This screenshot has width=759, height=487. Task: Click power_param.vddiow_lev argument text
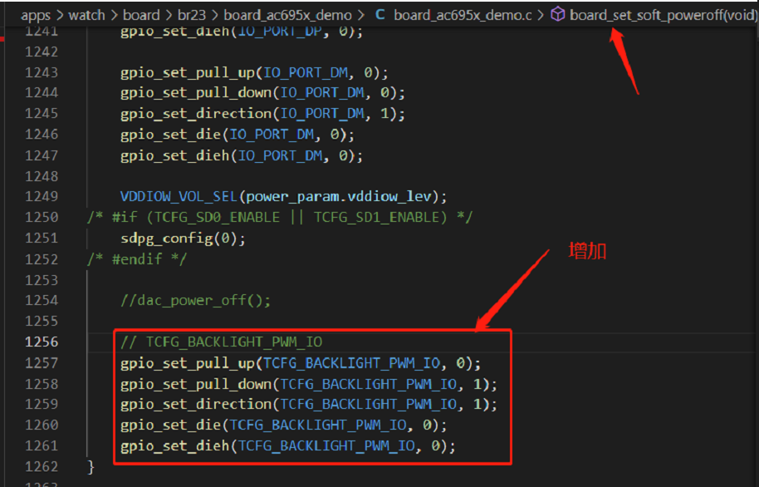[338, 196]
